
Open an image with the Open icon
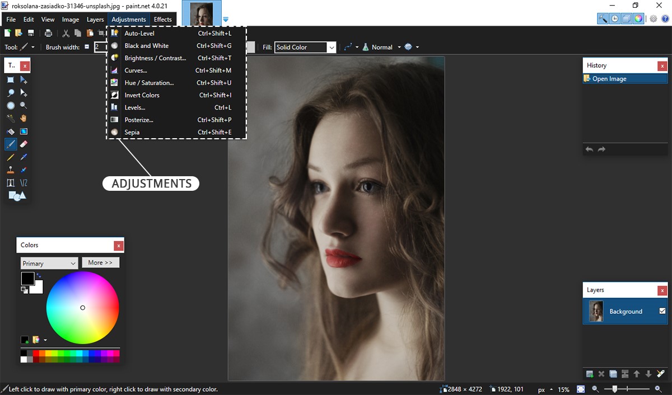pyautogui.click(x=18, y=33)
